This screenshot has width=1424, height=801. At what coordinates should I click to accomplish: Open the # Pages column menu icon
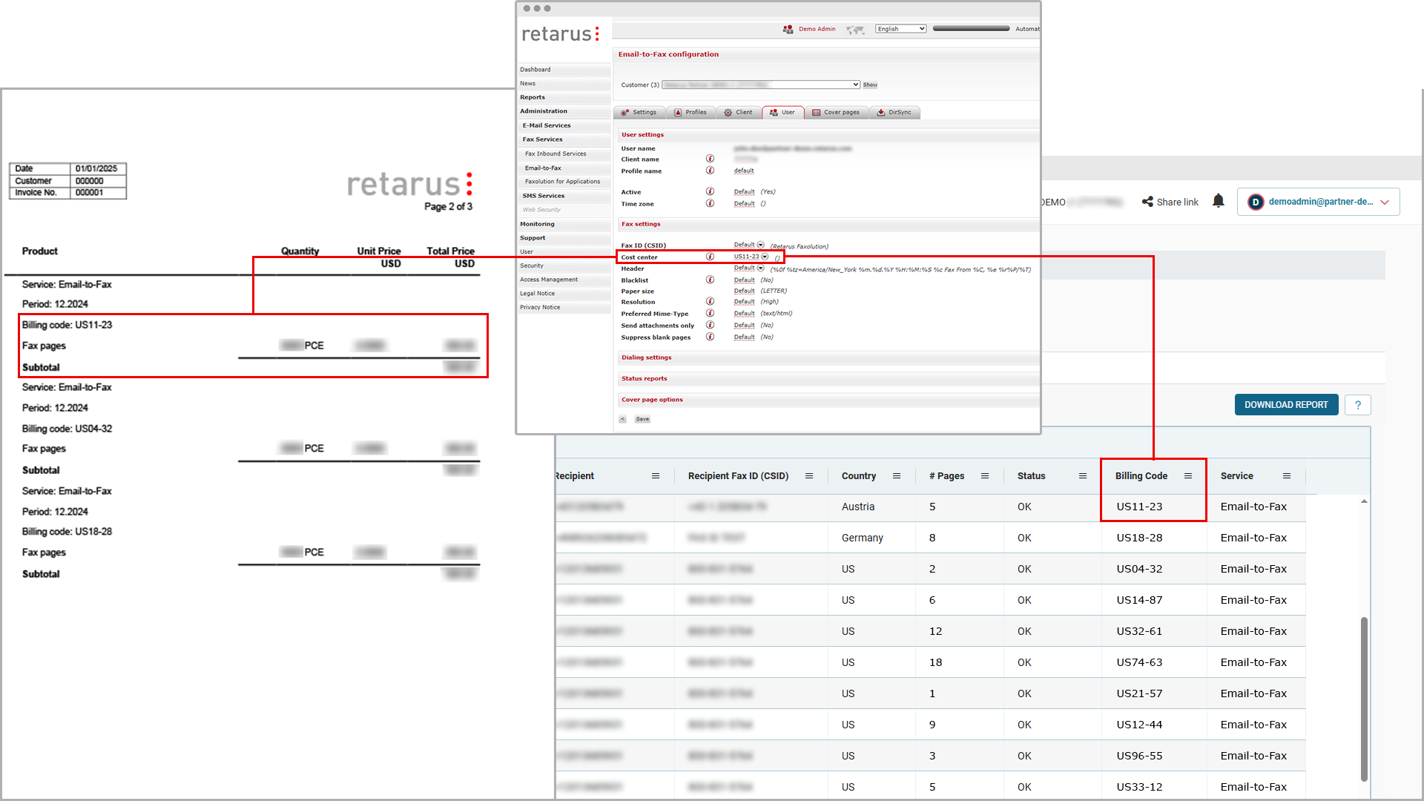click(985, 476)
